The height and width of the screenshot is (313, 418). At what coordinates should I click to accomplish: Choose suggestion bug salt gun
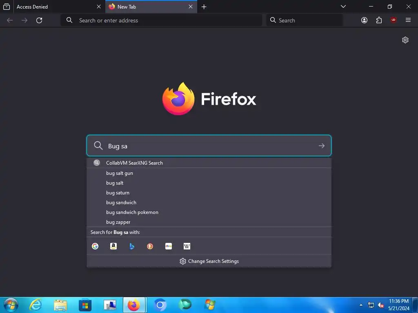click(x=209, y=173)
